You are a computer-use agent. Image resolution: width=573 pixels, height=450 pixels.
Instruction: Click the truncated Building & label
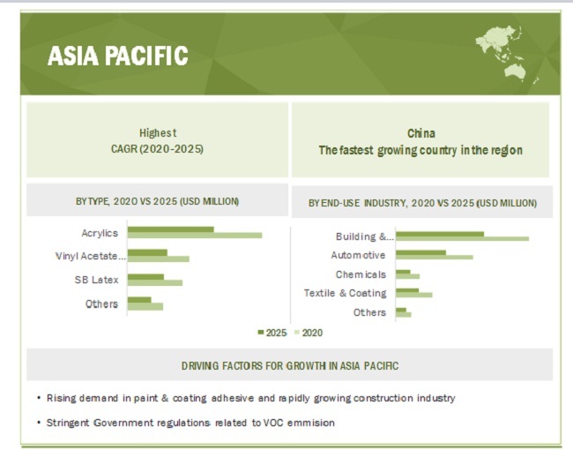(x=364, y=236)
